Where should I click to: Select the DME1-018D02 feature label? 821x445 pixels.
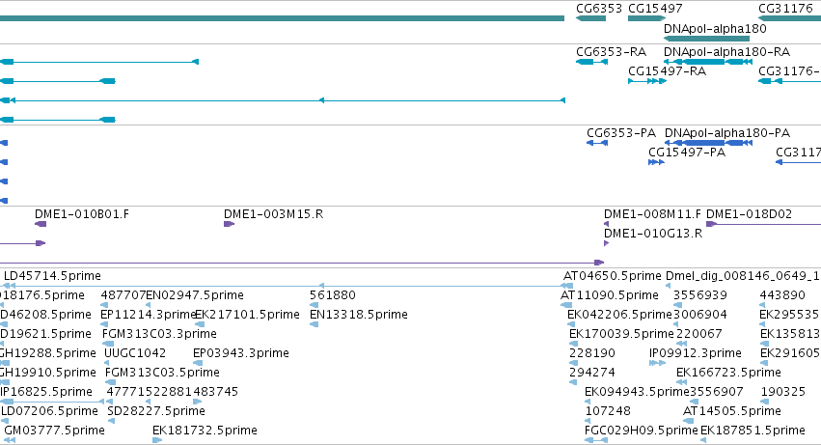click(749, 214)
